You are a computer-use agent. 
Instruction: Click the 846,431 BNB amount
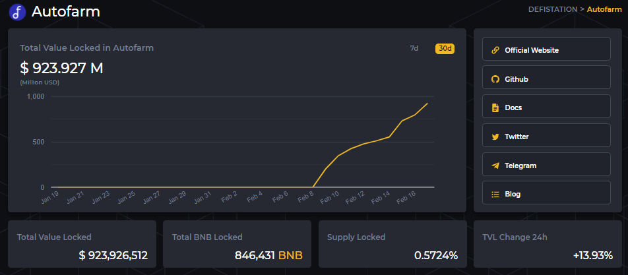(x=268, y=255)
